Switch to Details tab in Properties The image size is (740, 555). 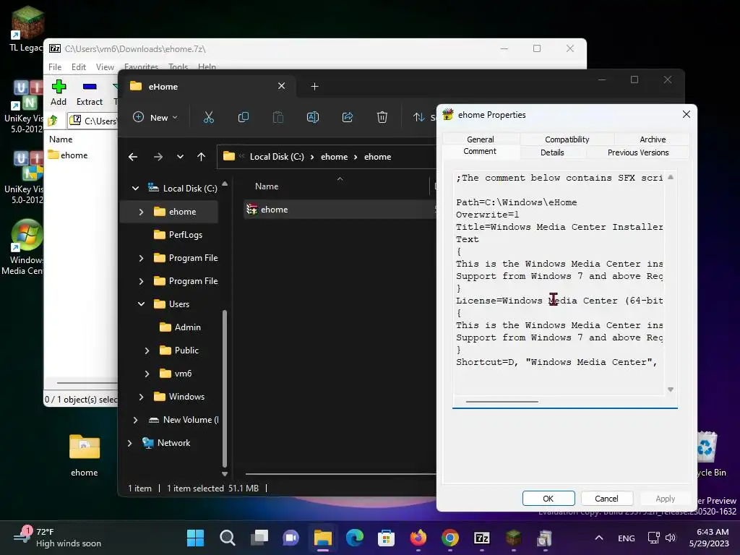coord(552,152)
